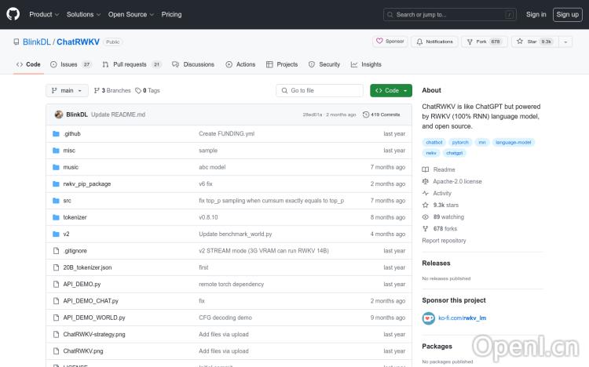Expand the main branch dropdown
Viewport: 589px width, 367px height.
(67, 90)
